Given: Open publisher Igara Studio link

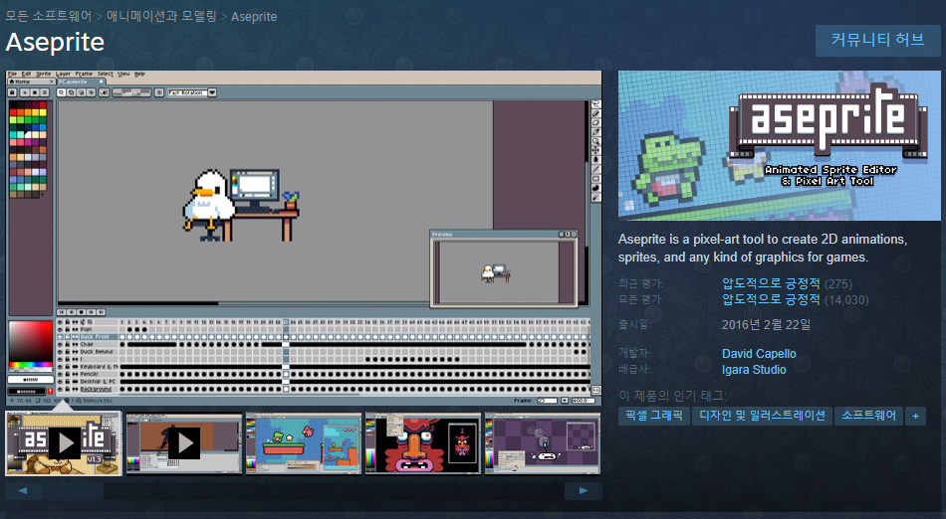Looking at the screenshot, I should 754,370.
